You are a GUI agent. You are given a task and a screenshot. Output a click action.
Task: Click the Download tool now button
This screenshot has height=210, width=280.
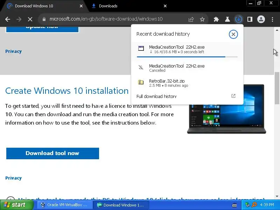point(52,153)
